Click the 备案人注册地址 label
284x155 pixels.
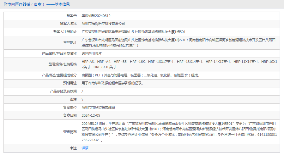65,32
